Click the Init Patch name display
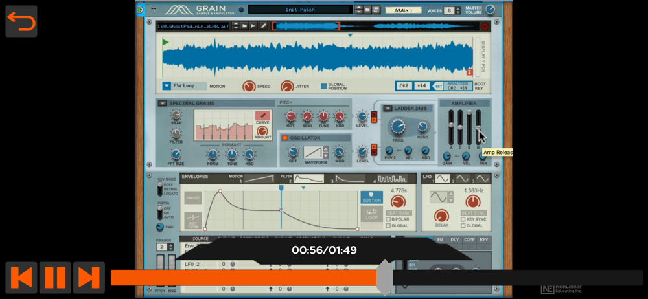This screenshot has width=648, height=299. 300,10
